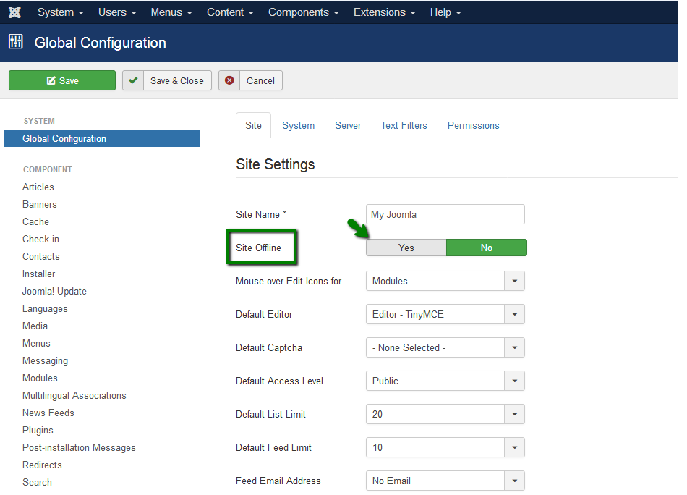This screenshot has height=495, width=687.
Task: Click the Joomla logo icon
Action: 14,12
